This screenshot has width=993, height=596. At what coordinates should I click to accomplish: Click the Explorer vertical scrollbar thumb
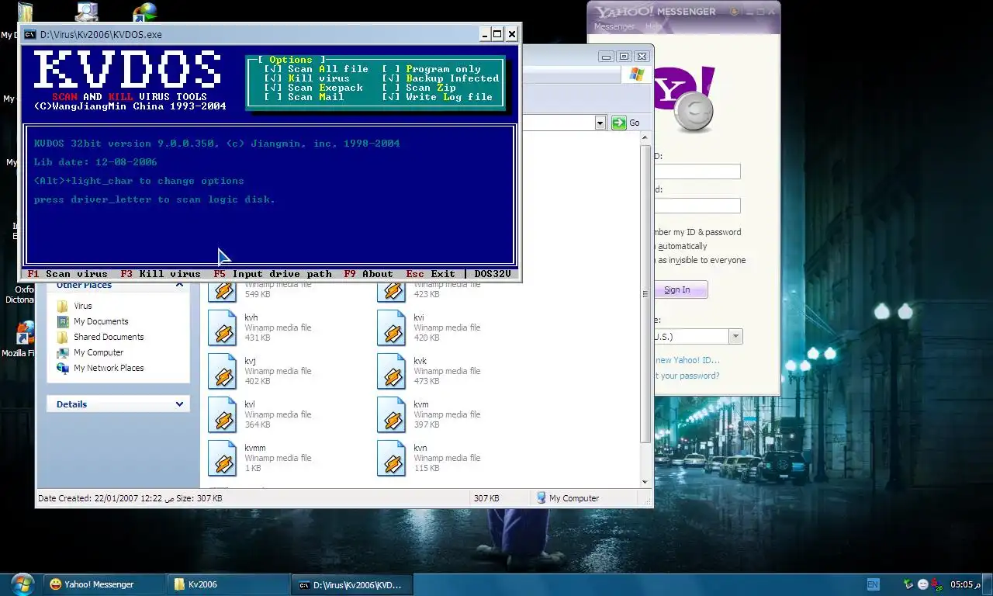click(645, 293)
